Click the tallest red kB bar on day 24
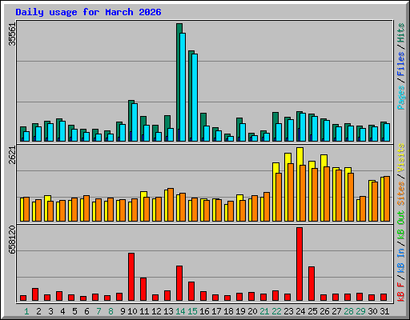 pyautogui.click(x=299, y=264)
